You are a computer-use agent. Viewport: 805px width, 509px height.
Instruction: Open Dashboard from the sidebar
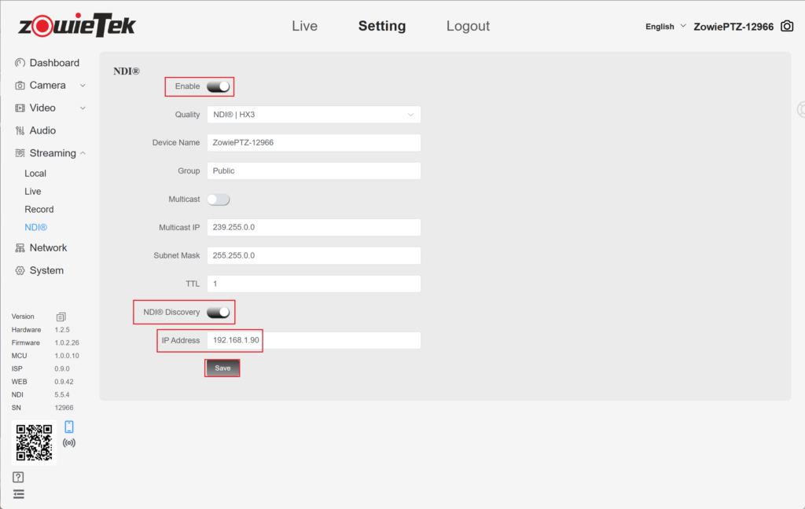[53, 63]
